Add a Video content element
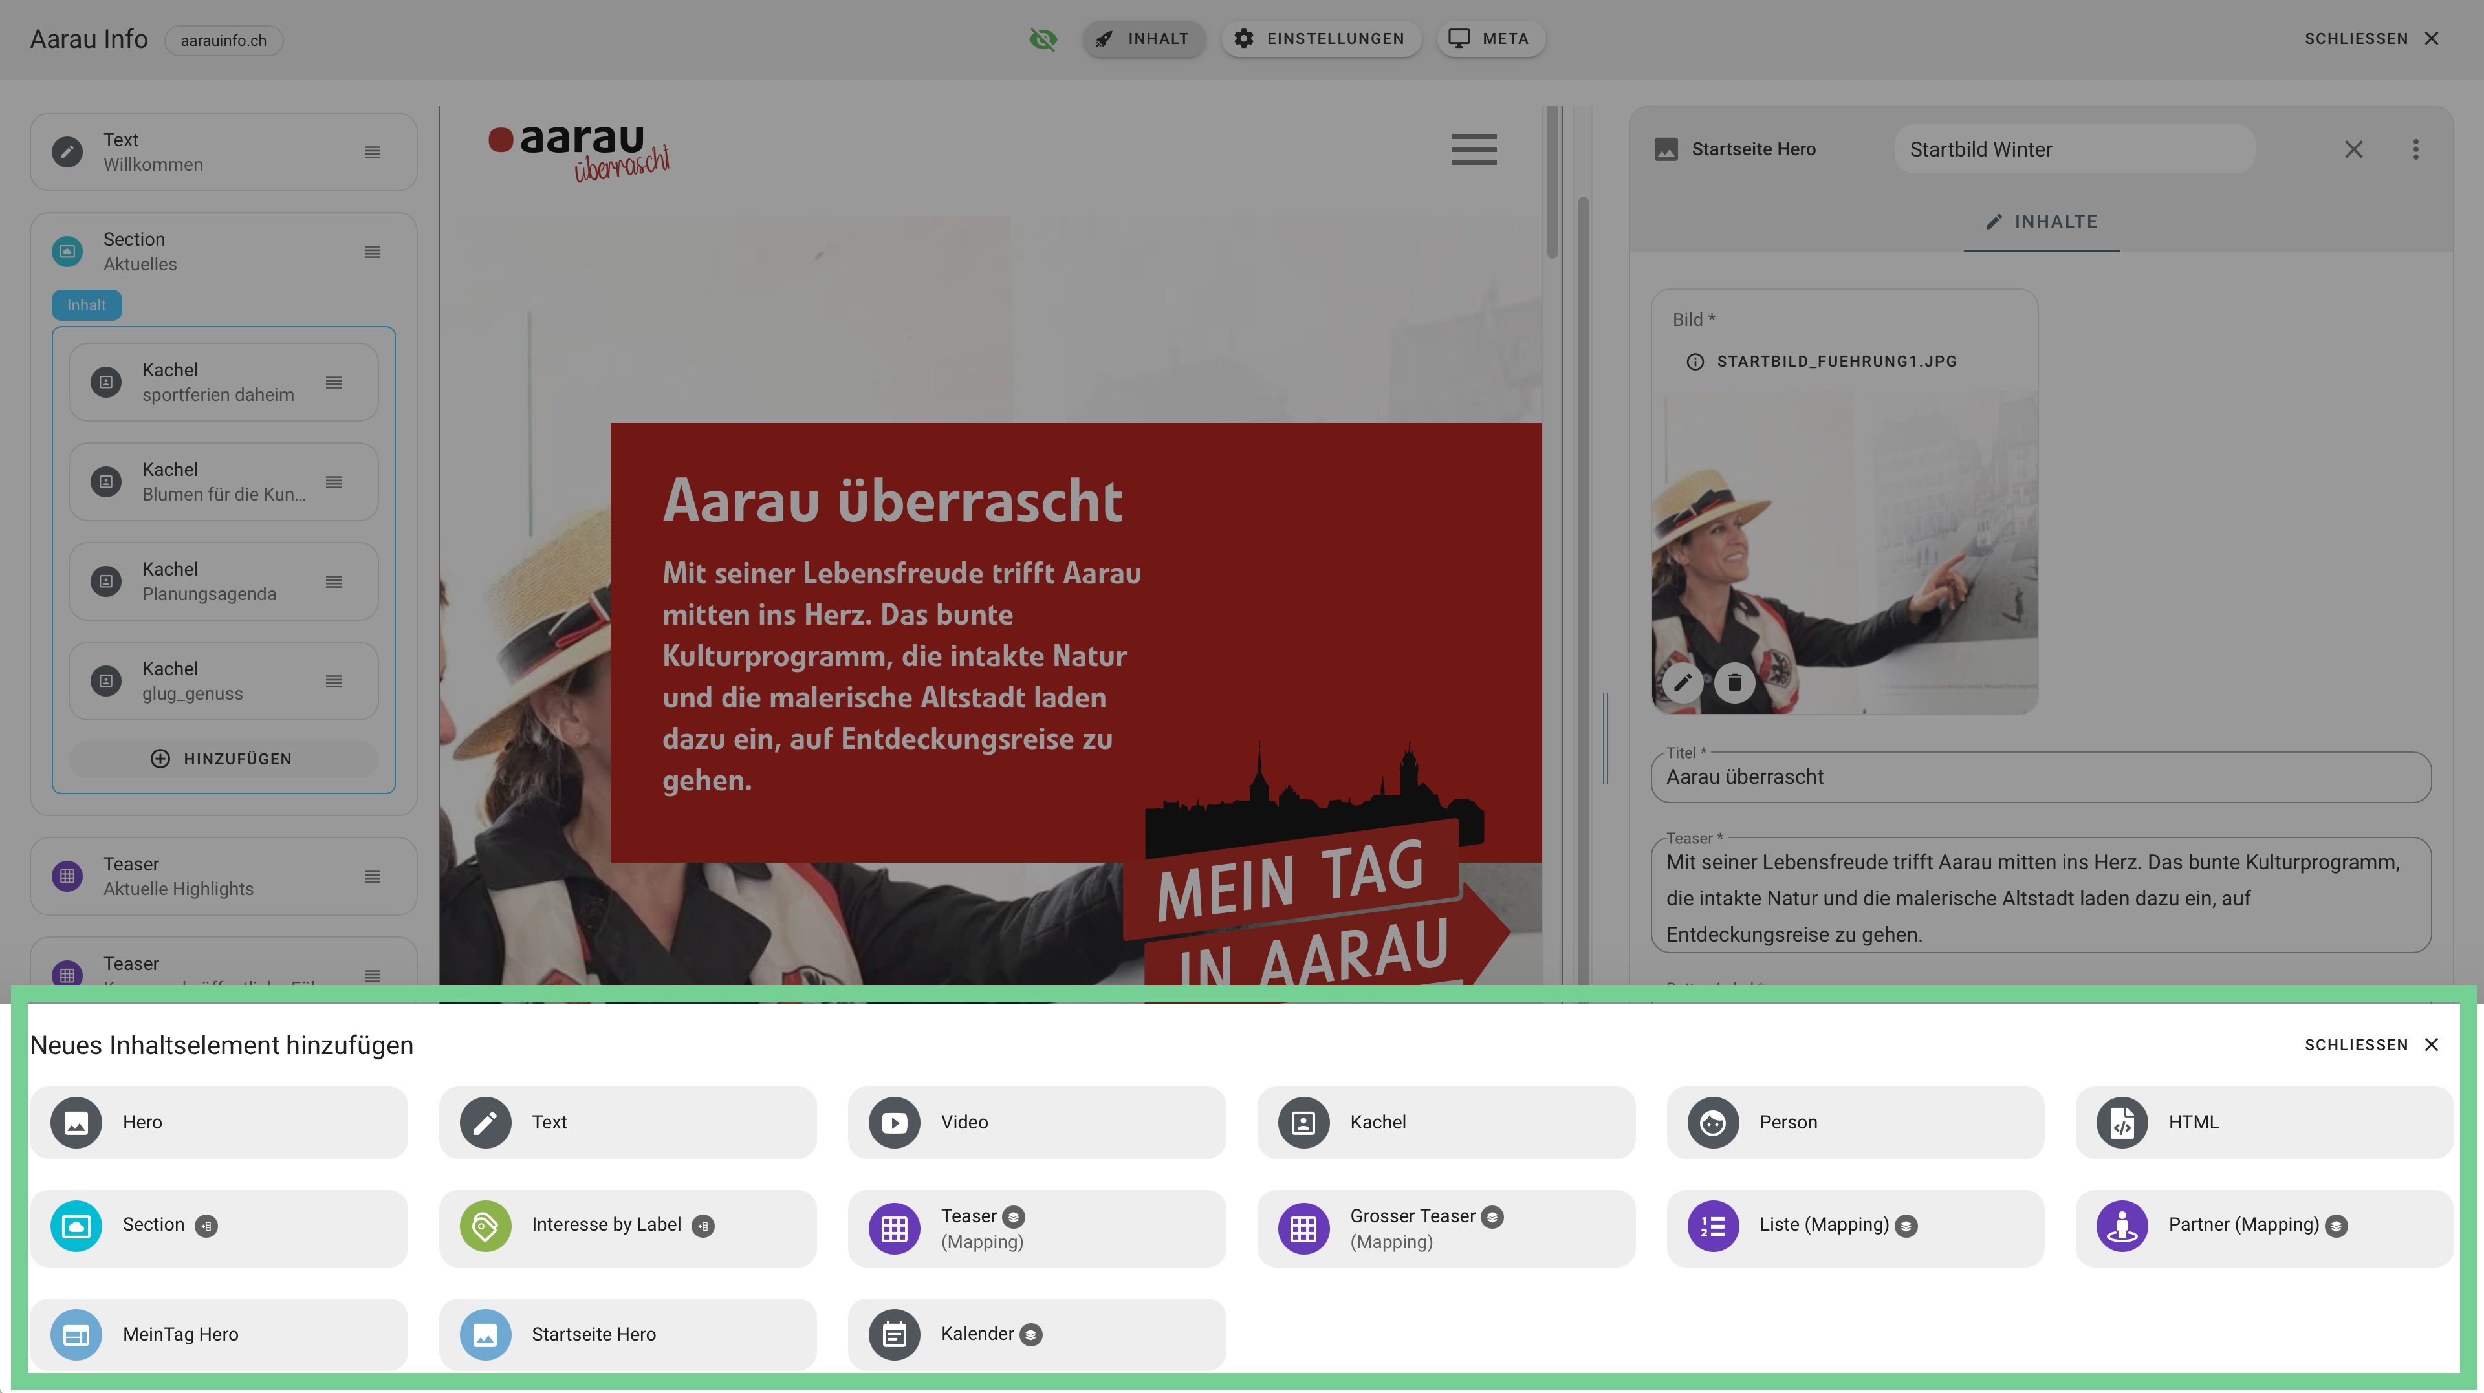Screen dimensions: 2484x1393 (1036, 1122)
